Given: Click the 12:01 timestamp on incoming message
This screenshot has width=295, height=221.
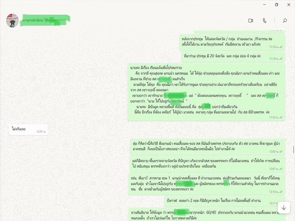Looking at the screenshot, I should click(41, 131).
